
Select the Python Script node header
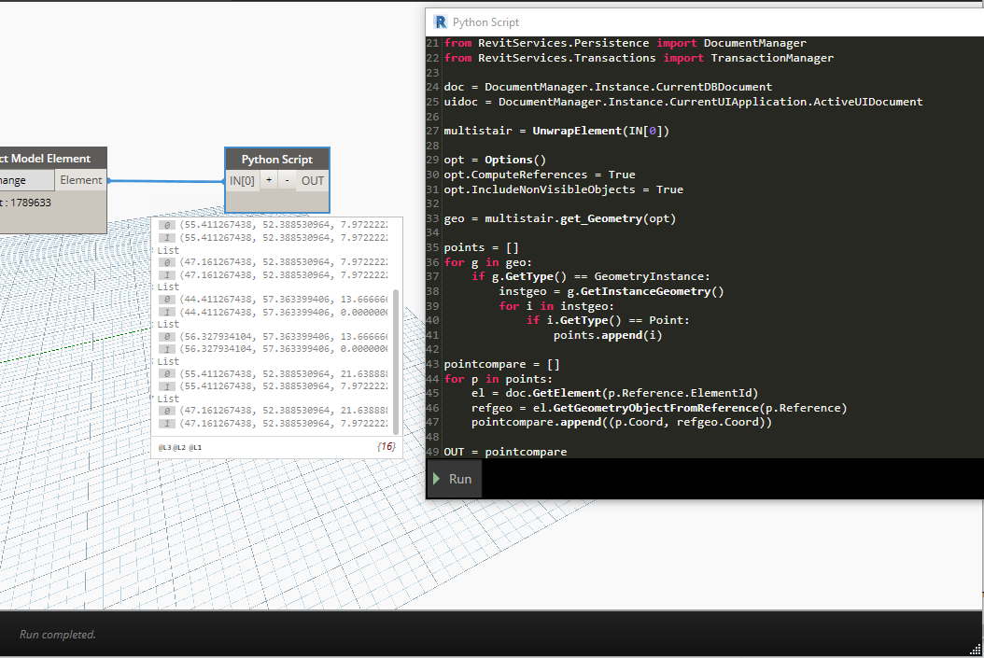click(x=276, y=160)
